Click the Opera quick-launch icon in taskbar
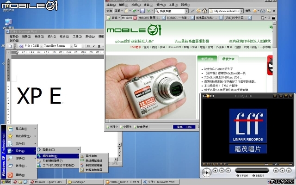296x185 pixels. coord(15,182)
